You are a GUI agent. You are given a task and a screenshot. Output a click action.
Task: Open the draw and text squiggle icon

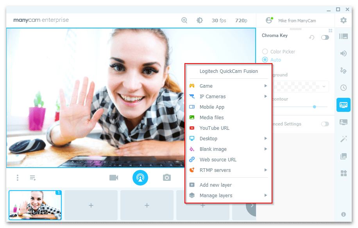(344, 71)
